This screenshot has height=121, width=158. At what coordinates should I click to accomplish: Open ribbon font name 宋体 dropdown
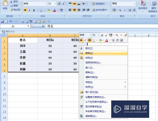pyautogui.click(x=46, y=4)
